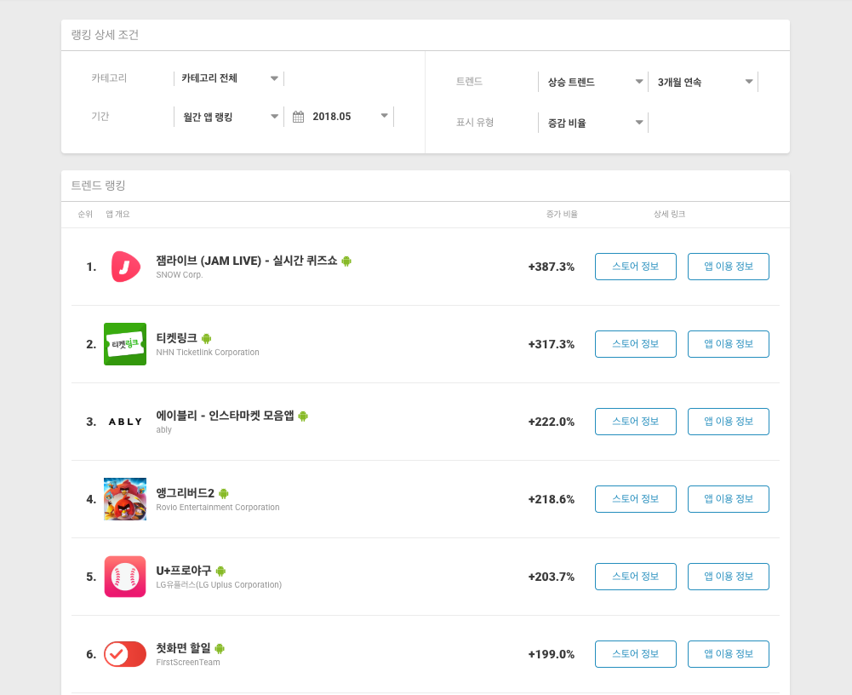
Task: Click 스토어 정보 for U+프로야구
Action: point(636,577)
